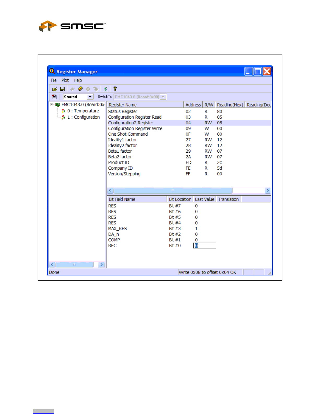Click the COMP bit field name

pos(114,240)
